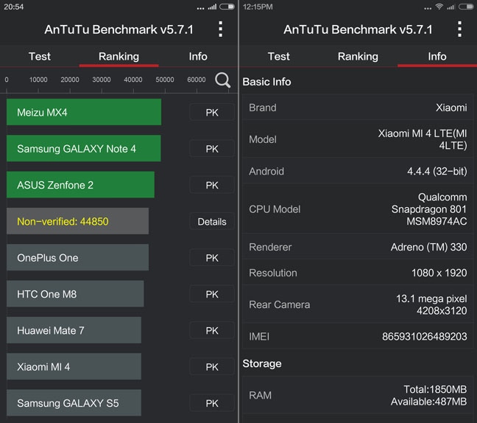The image size is (477, 423).
Task: Tap PK next to Meizu MX4
Action: [212, 112]
